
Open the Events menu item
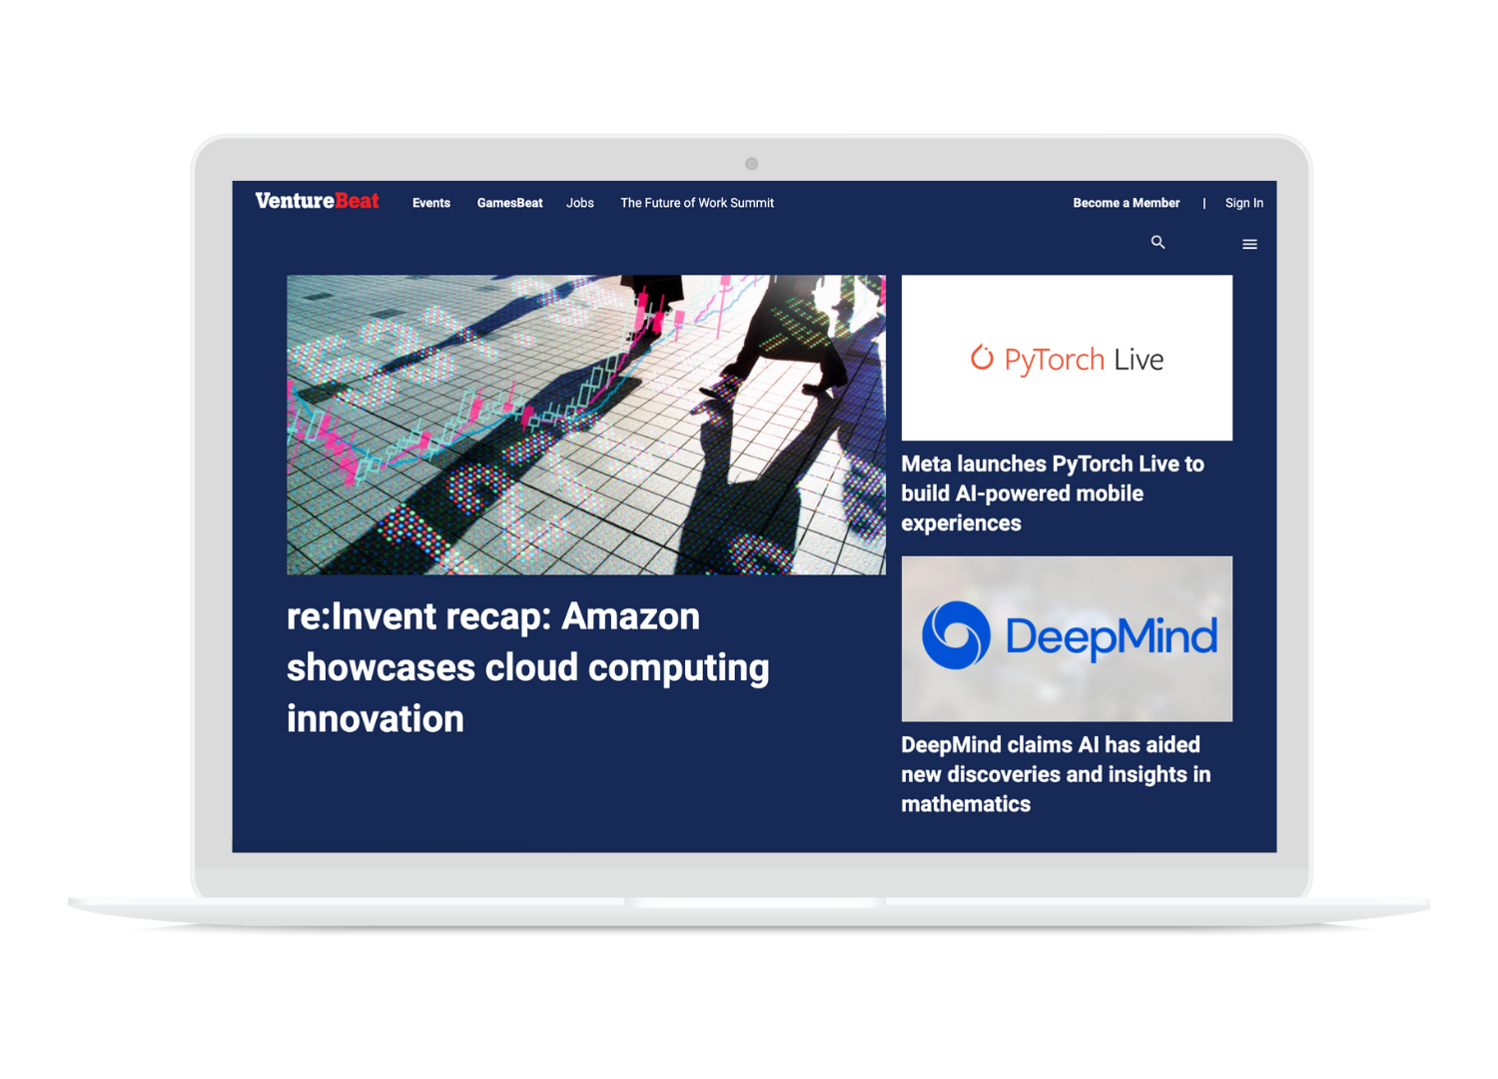(x=431, y=203)
